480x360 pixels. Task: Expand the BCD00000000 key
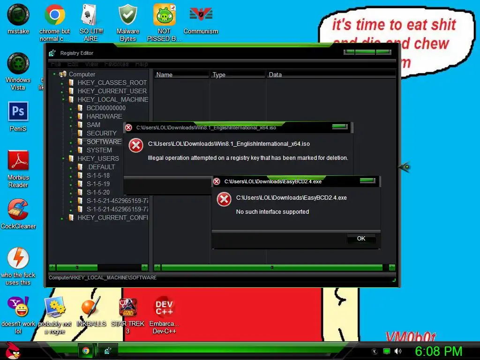pos(71,108)
